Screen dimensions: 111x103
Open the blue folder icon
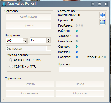tap(102, 22)
